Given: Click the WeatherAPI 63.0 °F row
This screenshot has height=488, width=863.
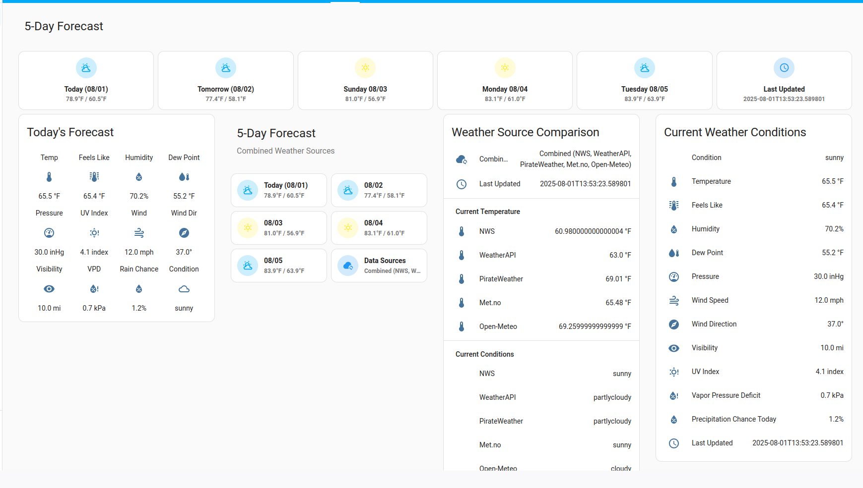Looking at the screenshot, I should click(541, 255).
